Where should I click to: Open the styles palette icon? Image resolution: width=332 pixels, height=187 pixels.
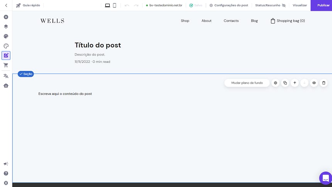pyautogui.click(x=6, y=36)
